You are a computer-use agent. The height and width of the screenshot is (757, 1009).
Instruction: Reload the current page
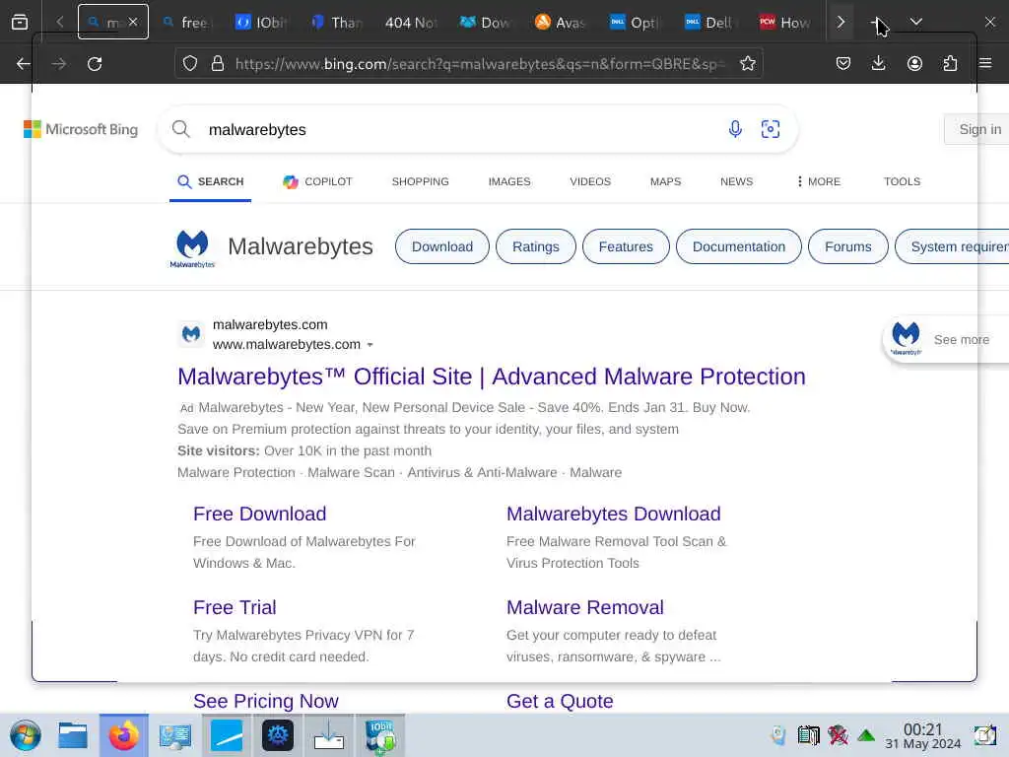[x=95, y=64]
